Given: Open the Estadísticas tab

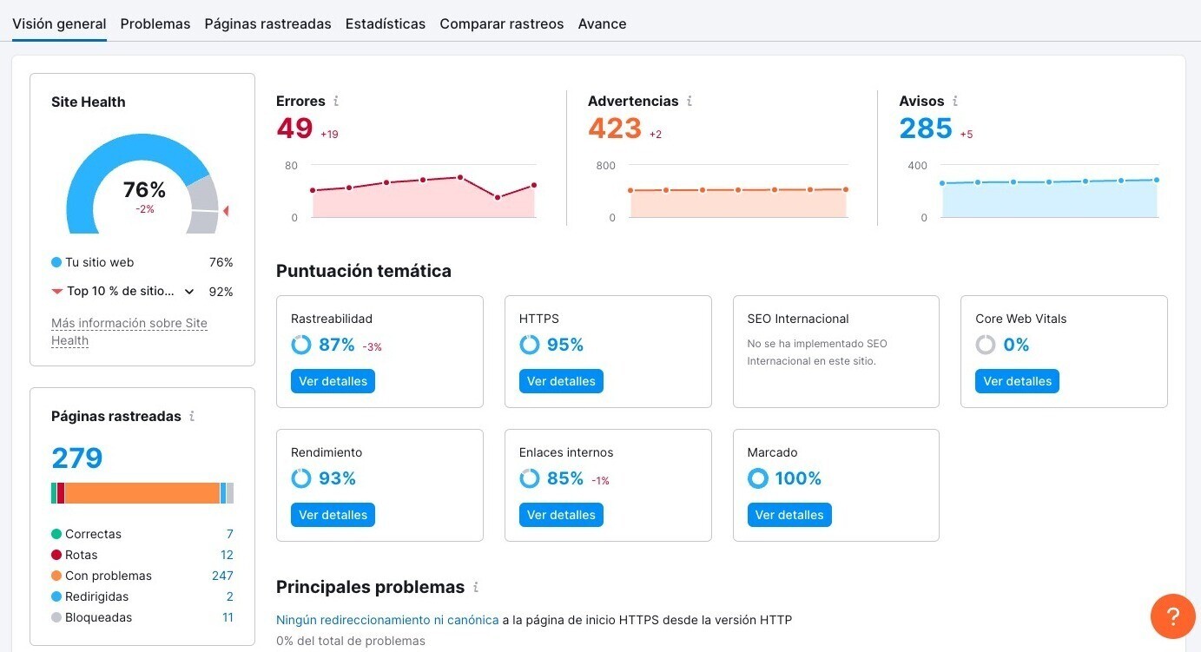Looking at the screenshot, I should pos(386,24).
